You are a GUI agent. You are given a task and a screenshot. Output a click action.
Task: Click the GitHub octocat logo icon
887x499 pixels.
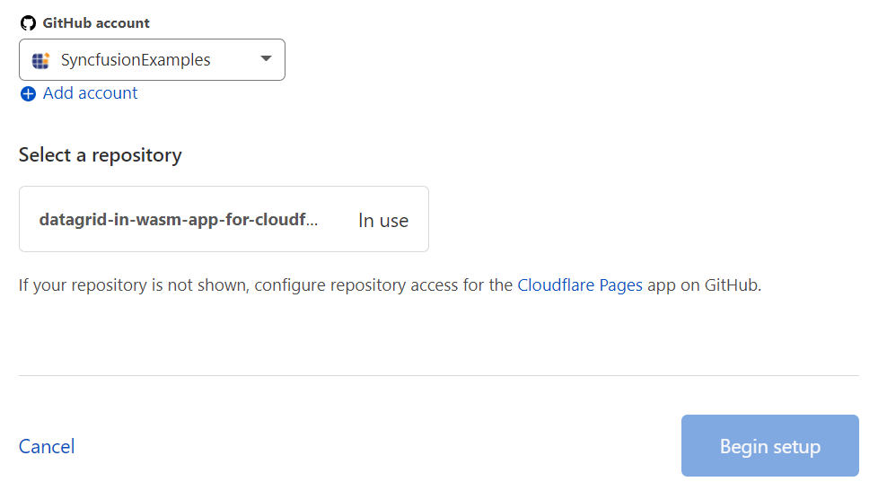[28, 23]
